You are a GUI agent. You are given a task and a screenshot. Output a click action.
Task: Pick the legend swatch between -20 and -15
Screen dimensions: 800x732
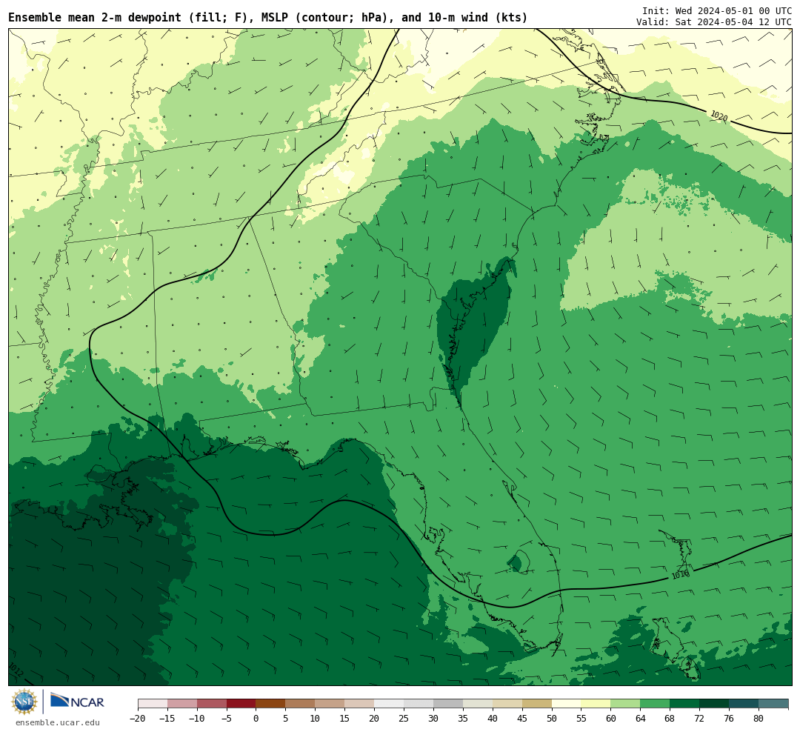pos(153,704)
